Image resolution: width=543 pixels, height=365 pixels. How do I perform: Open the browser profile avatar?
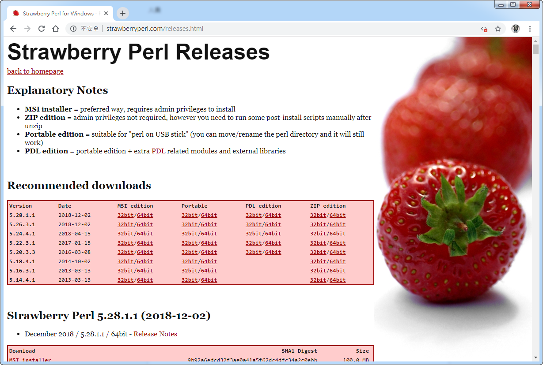pyautogui.click(x=515, y=28)
